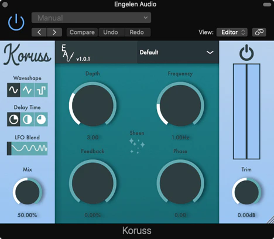
Task: Click the Phase value 0.00
Action: (180, 215)
